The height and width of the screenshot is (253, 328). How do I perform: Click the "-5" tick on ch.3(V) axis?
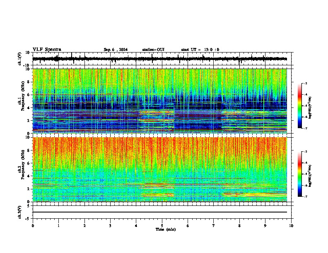tap(28, 219)
